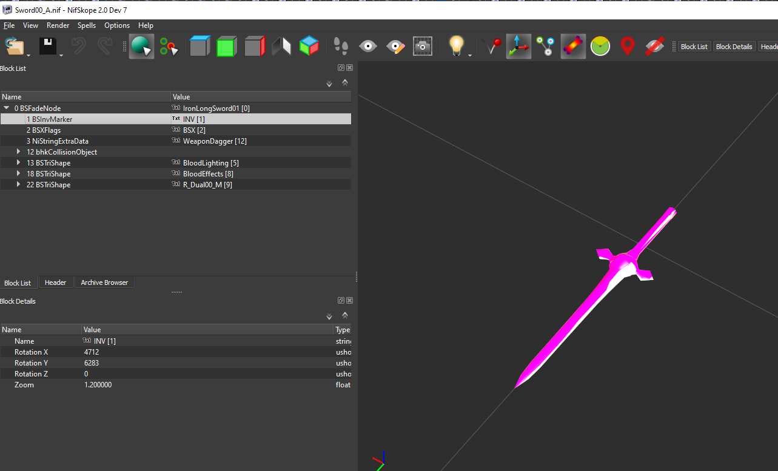Screen dimensions: 778x471
Task: Click the Zoom value 1.200000
Action: tap(98, 384)
